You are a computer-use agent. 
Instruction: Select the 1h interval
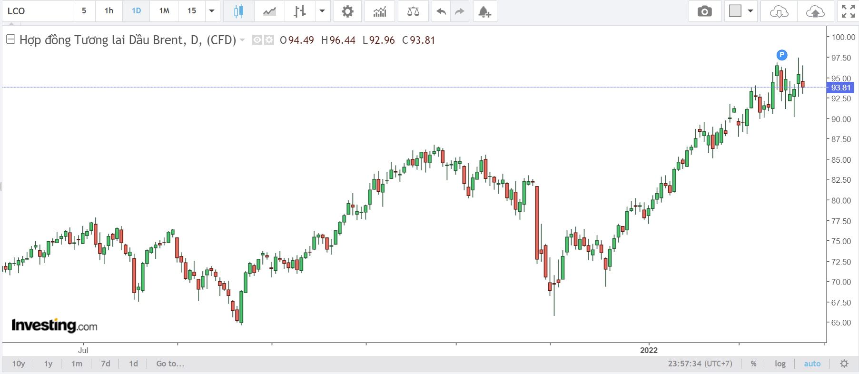[x=109, y=11]
